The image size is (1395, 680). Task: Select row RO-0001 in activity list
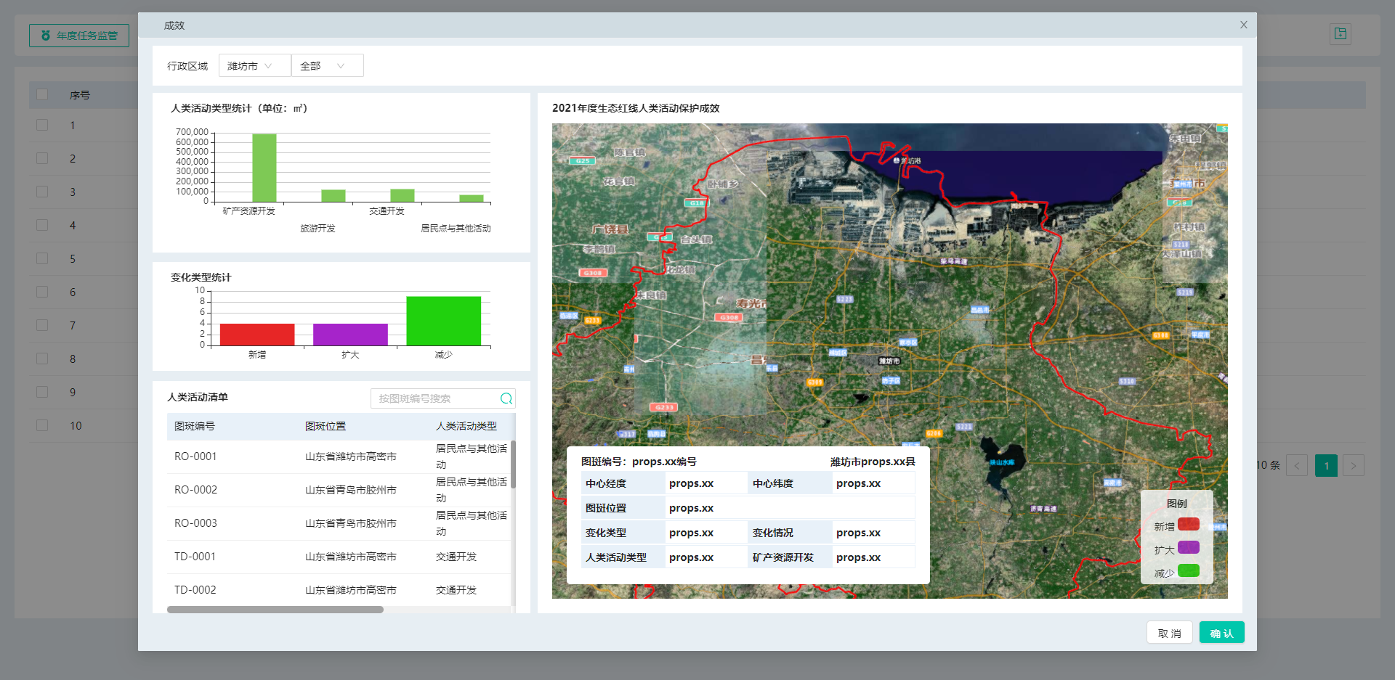point(339,456)
